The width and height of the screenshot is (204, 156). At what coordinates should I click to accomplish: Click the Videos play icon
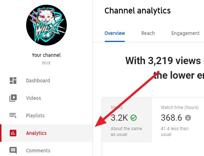(13, 98)
